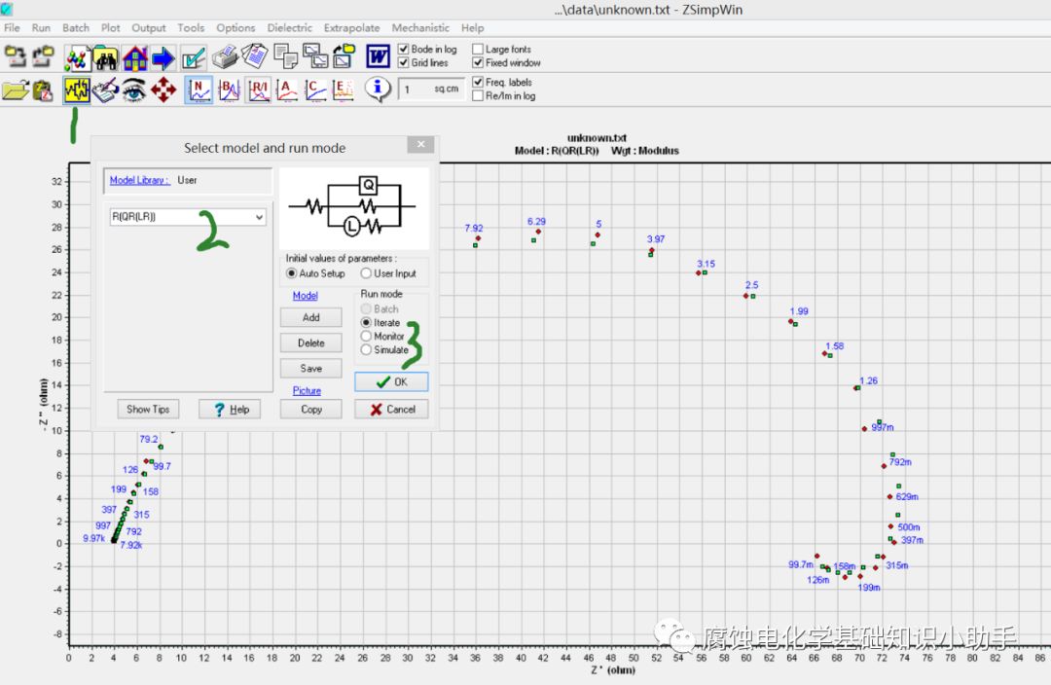Screen dimensions: 1051x685
Task: Select the admittance (A) plot icon
Action: pos(287,90)
